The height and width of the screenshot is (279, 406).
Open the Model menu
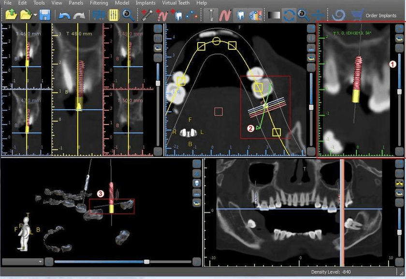(122, 3)
